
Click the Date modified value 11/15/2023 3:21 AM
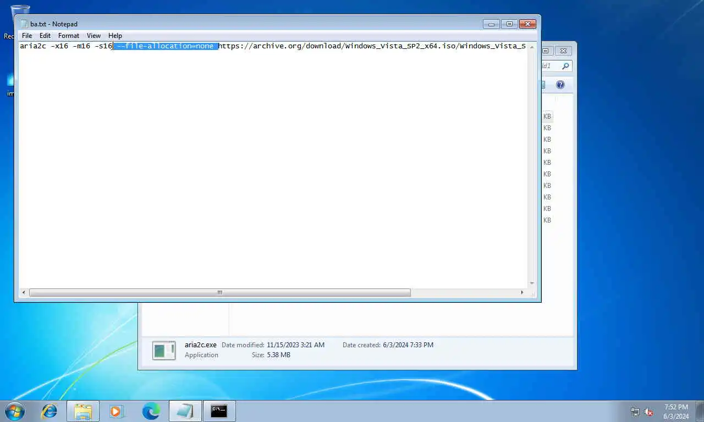(x=295, y=345)
